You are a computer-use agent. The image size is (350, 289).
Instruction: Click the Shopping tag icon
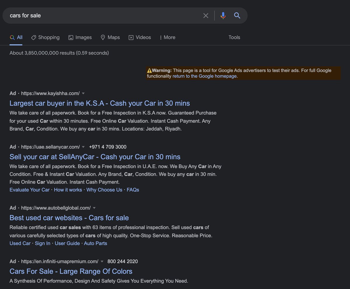(34, 37)
